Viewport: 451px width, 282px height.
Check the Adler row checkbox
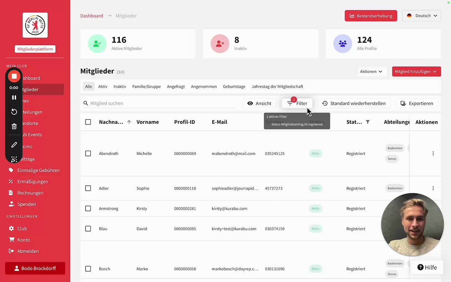(88, 188)
